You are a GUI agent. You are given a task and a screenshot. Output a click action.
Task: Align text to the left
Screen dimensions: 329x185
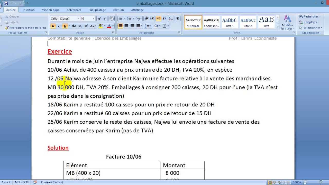(x=120, y=26)
